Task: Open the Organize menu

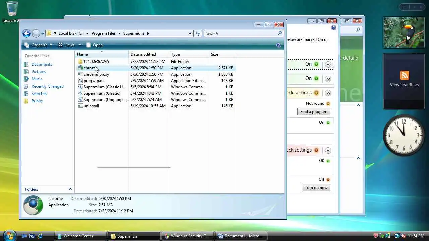Action: [39, 45]
